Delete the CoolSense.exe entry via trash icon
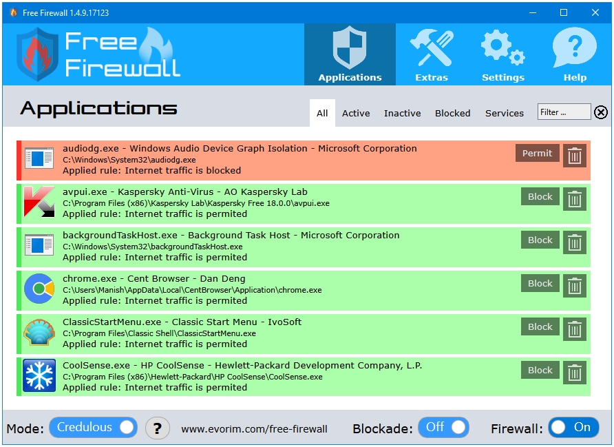Viewport: 614px width, 447px height. 575,373
